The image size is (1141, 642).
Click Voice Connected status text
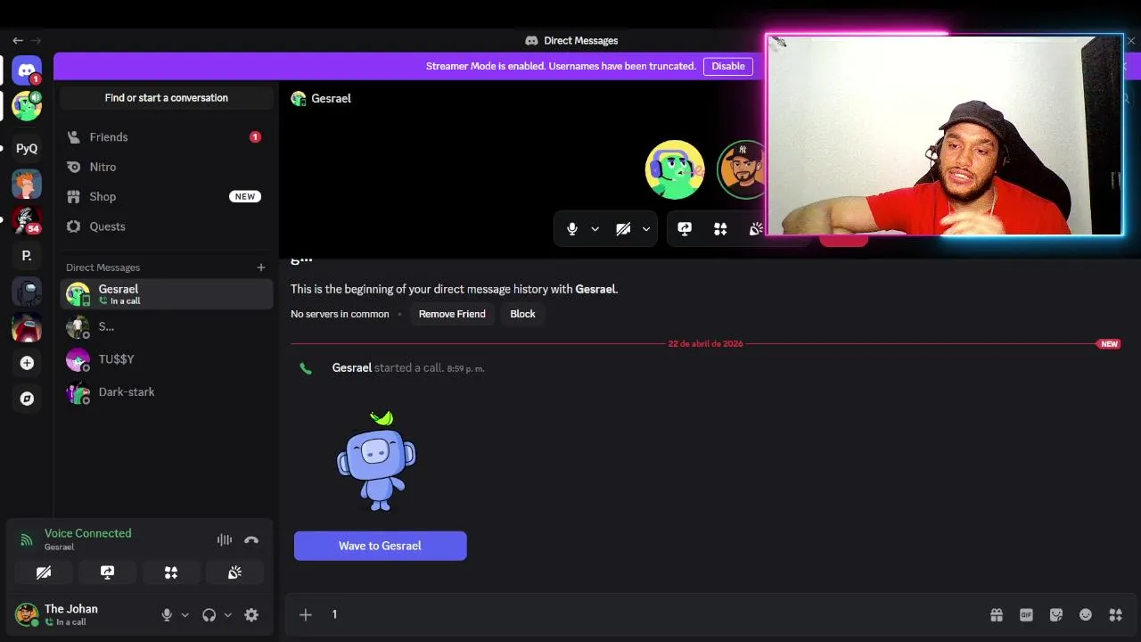(87, 533)
